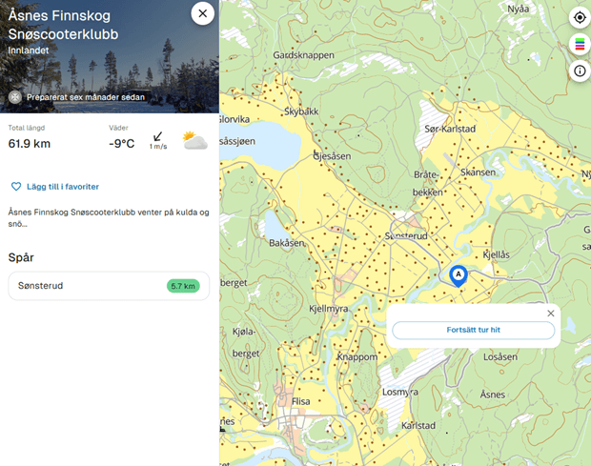Click the -9°C temperature reading
The height and width of the screenshot is (466, 591).
coord(122,144)
